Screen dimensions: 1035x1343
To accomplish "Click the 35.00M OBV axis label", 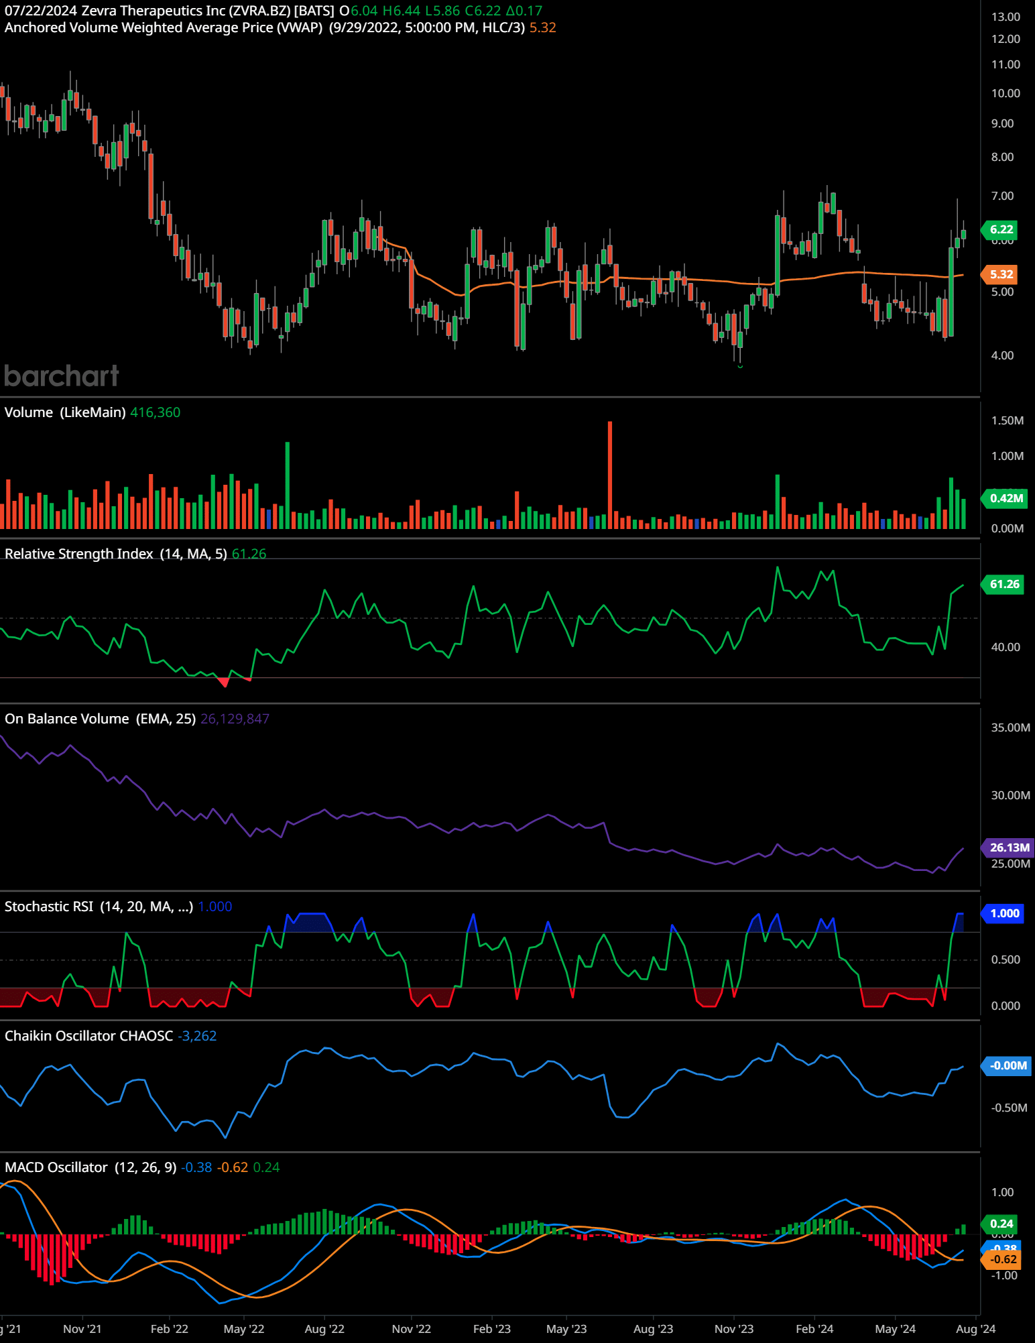I will [1010, 727].
